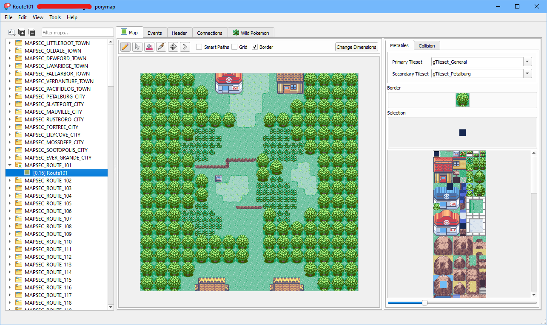The image size is (547, 325).
Task: Click the Collapse all map folders icon
Action: pos(31,33)
